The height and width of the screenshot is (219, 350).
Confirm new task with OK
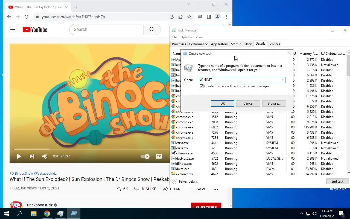[x=223, y=103]
